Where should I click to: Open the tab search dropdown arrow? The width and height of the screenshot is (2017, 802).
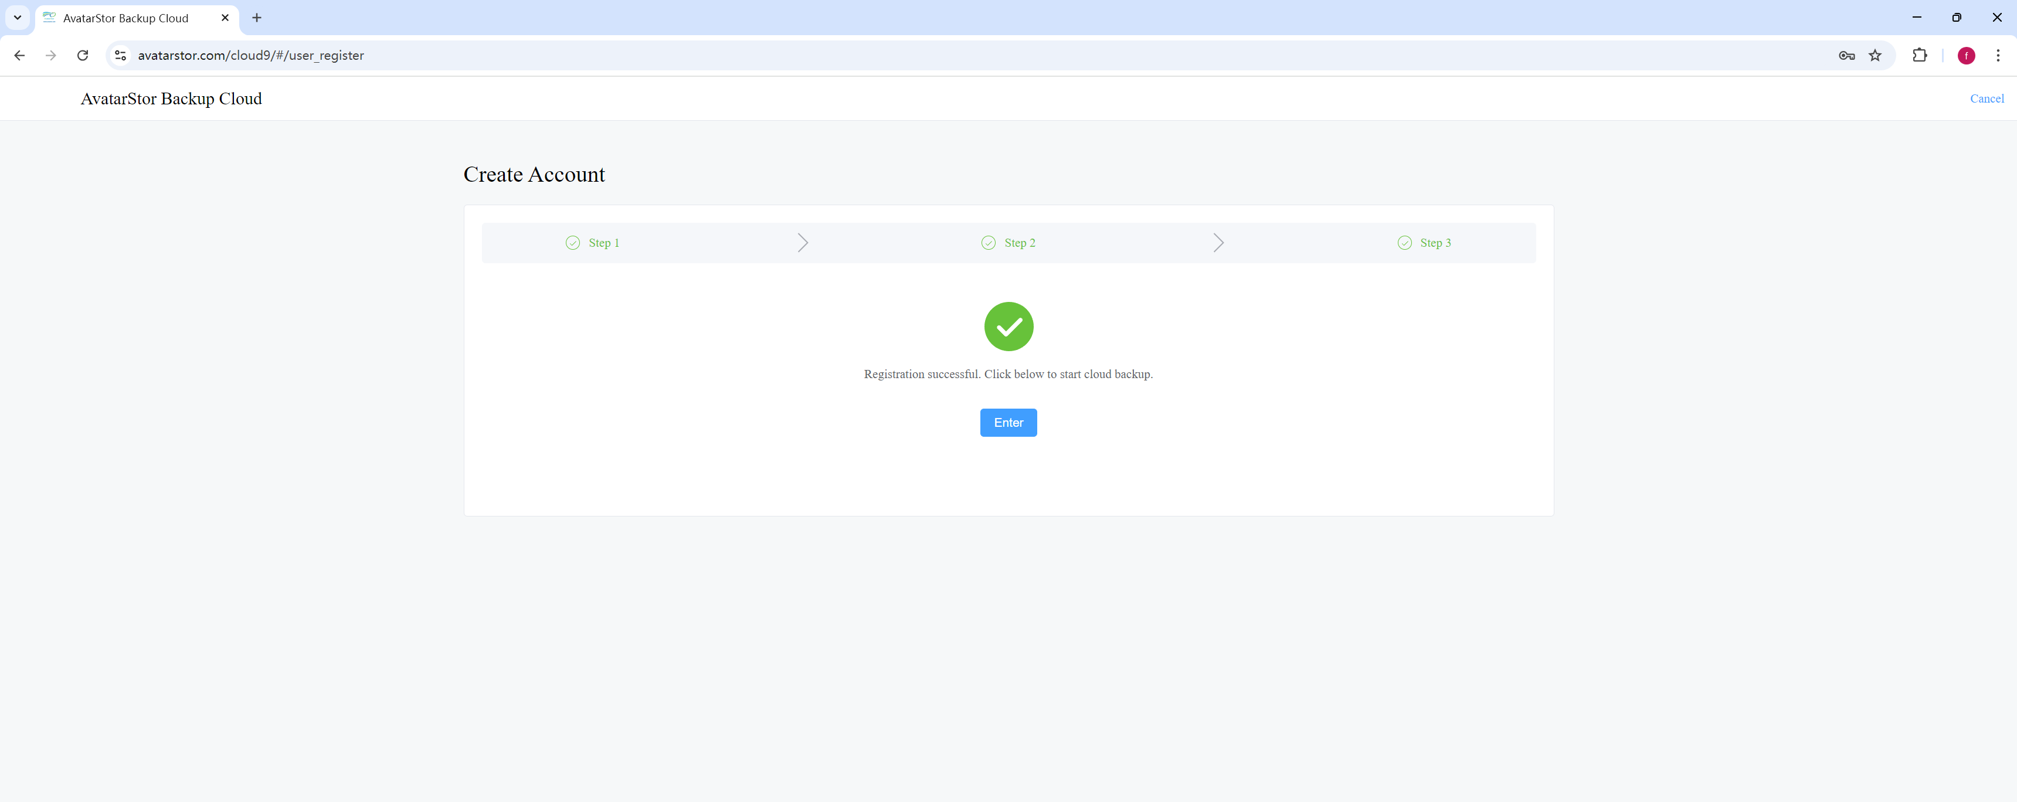pos(17,17)
